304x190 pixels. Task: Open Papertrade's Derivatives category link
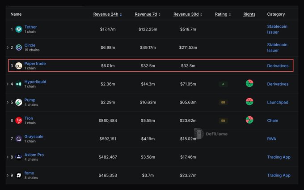tap(278, 66)
